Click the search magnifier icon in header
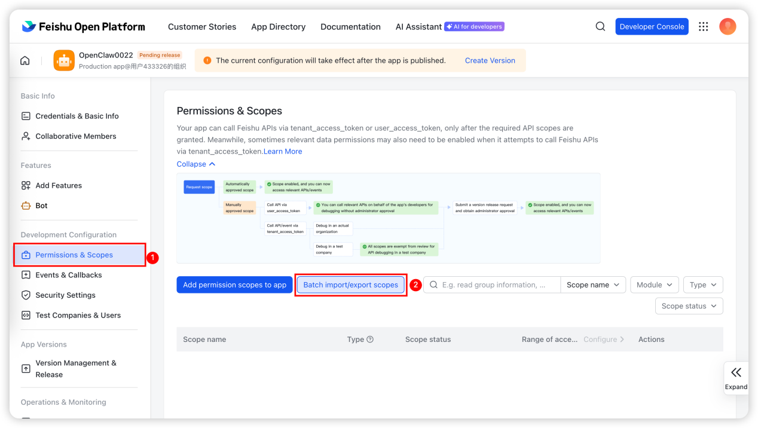The width and height of the screenshot is (758, 428). (x=600, y=26)
